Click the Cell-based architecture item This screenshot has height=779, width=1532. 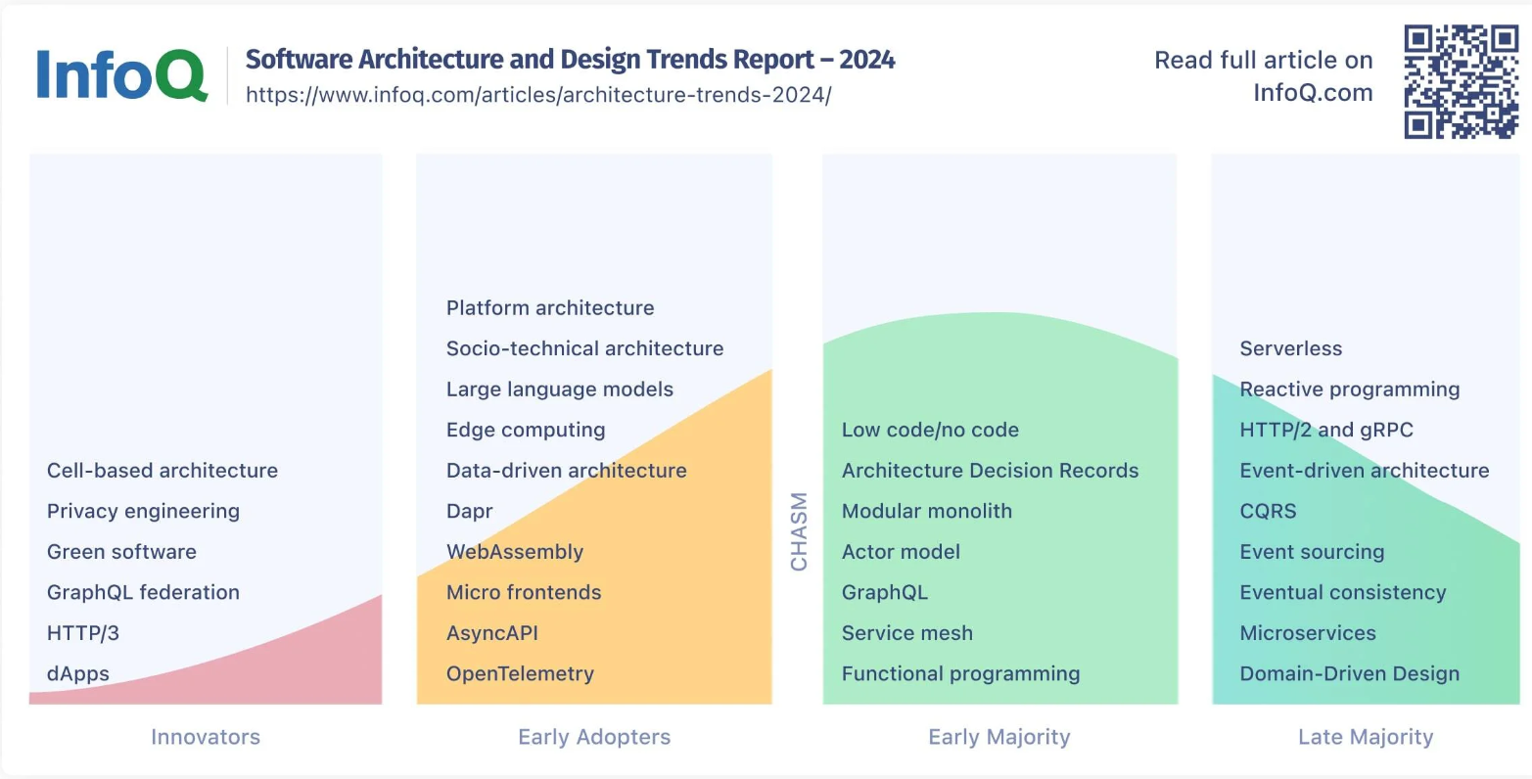point(162,471)
